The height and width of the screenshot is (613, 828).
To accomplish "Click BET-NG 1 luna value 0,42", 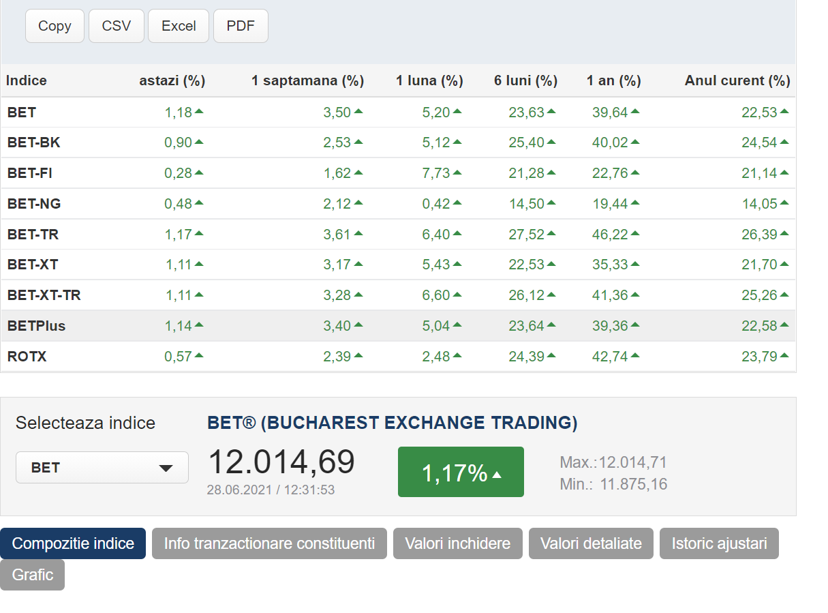I will click(436, 204).
